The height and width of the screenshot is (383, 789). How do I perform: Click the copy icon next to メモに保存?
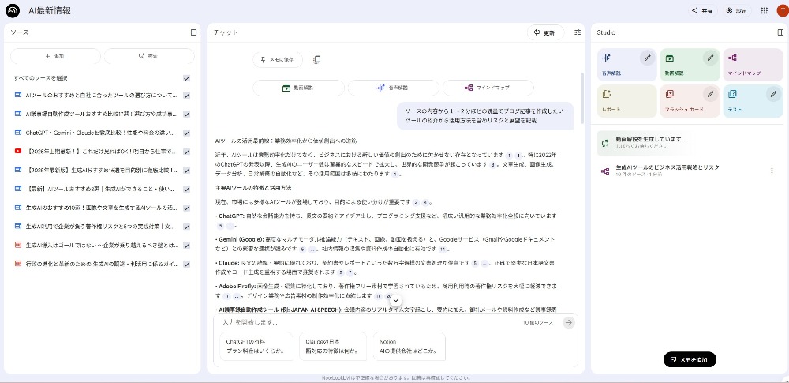pos(316,59)
